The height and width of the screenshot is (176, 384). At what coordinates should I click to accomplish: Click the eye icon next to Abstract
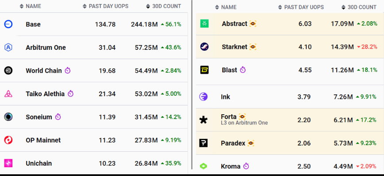pos(253,24)
